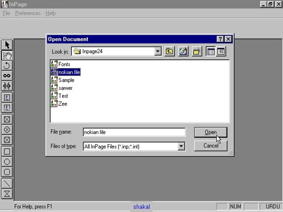Select the link chain tool

tap(7, 76)
